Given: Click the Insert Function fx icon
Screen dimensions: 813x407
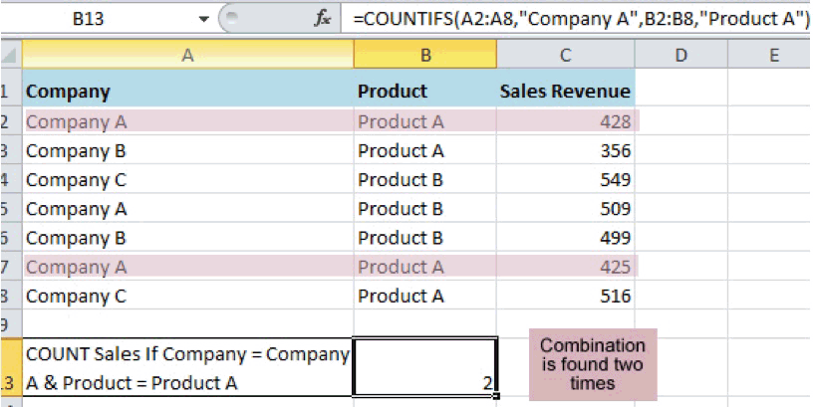Looking at the screenshot, I should 322,17.
